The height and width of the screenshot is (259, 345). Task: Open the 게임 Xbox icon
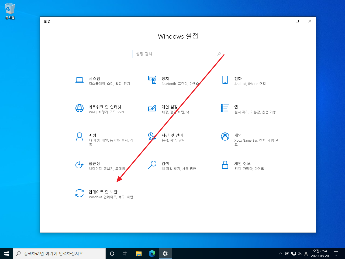(x=225, y=137)
